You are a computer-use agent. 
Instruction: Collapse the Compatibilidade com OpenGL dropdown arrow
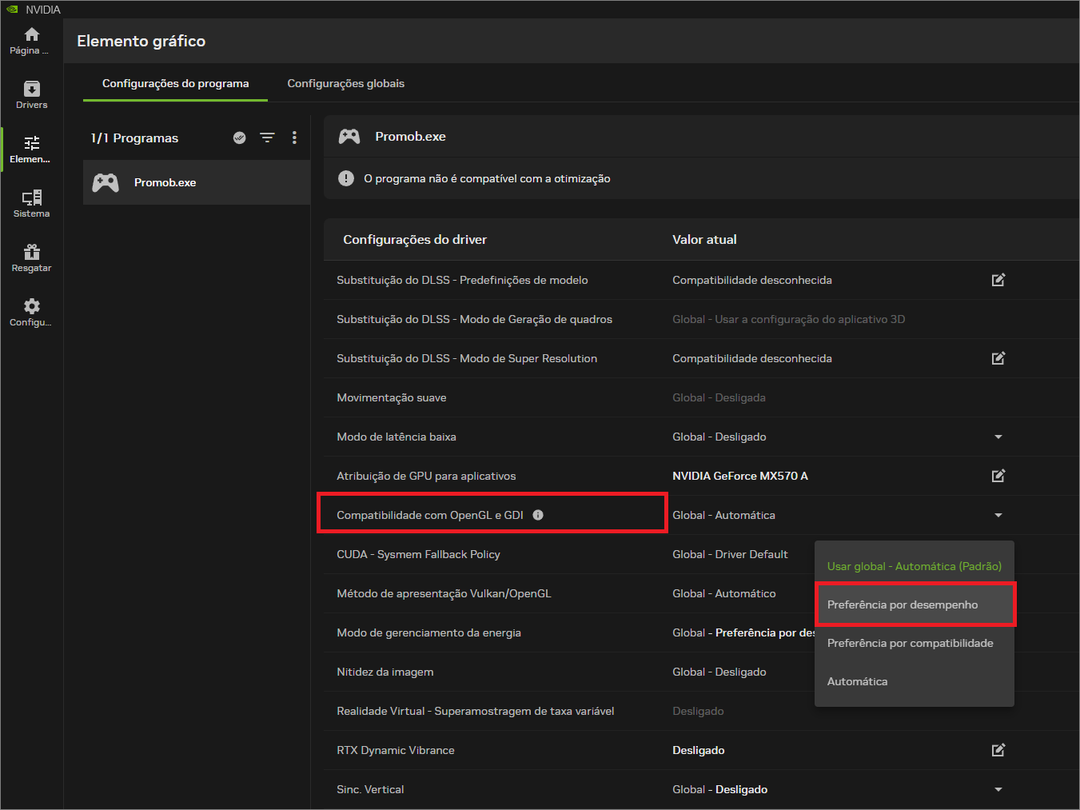click(x=998, y=515)
